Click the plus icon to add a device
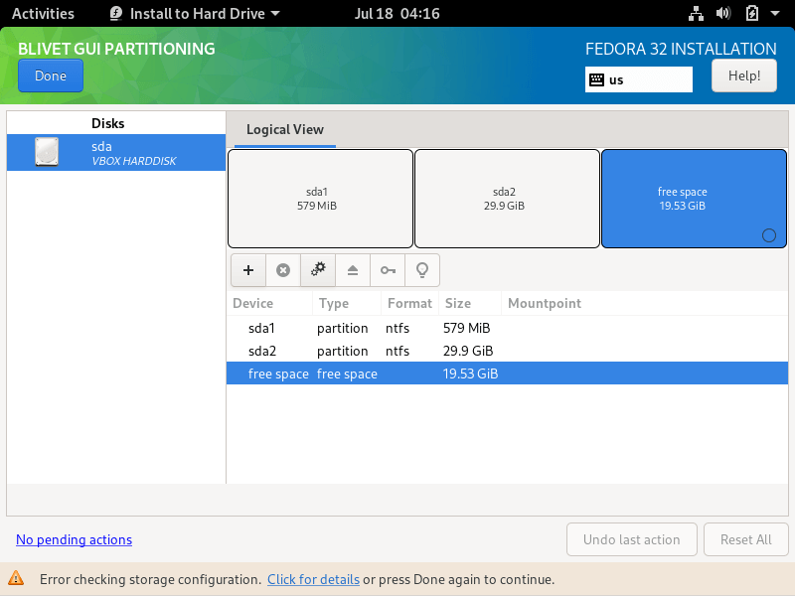Viewport: 795px width, 596px height. point(248,270)
